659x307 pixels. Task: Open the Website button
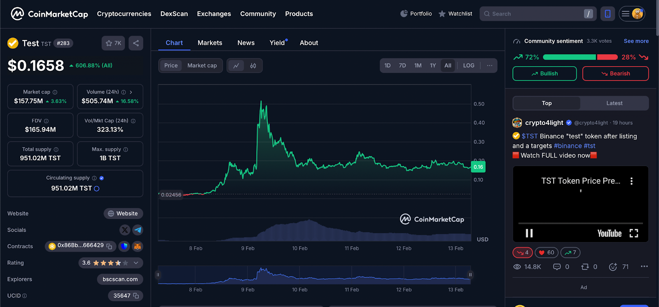[x=123, y=214]
